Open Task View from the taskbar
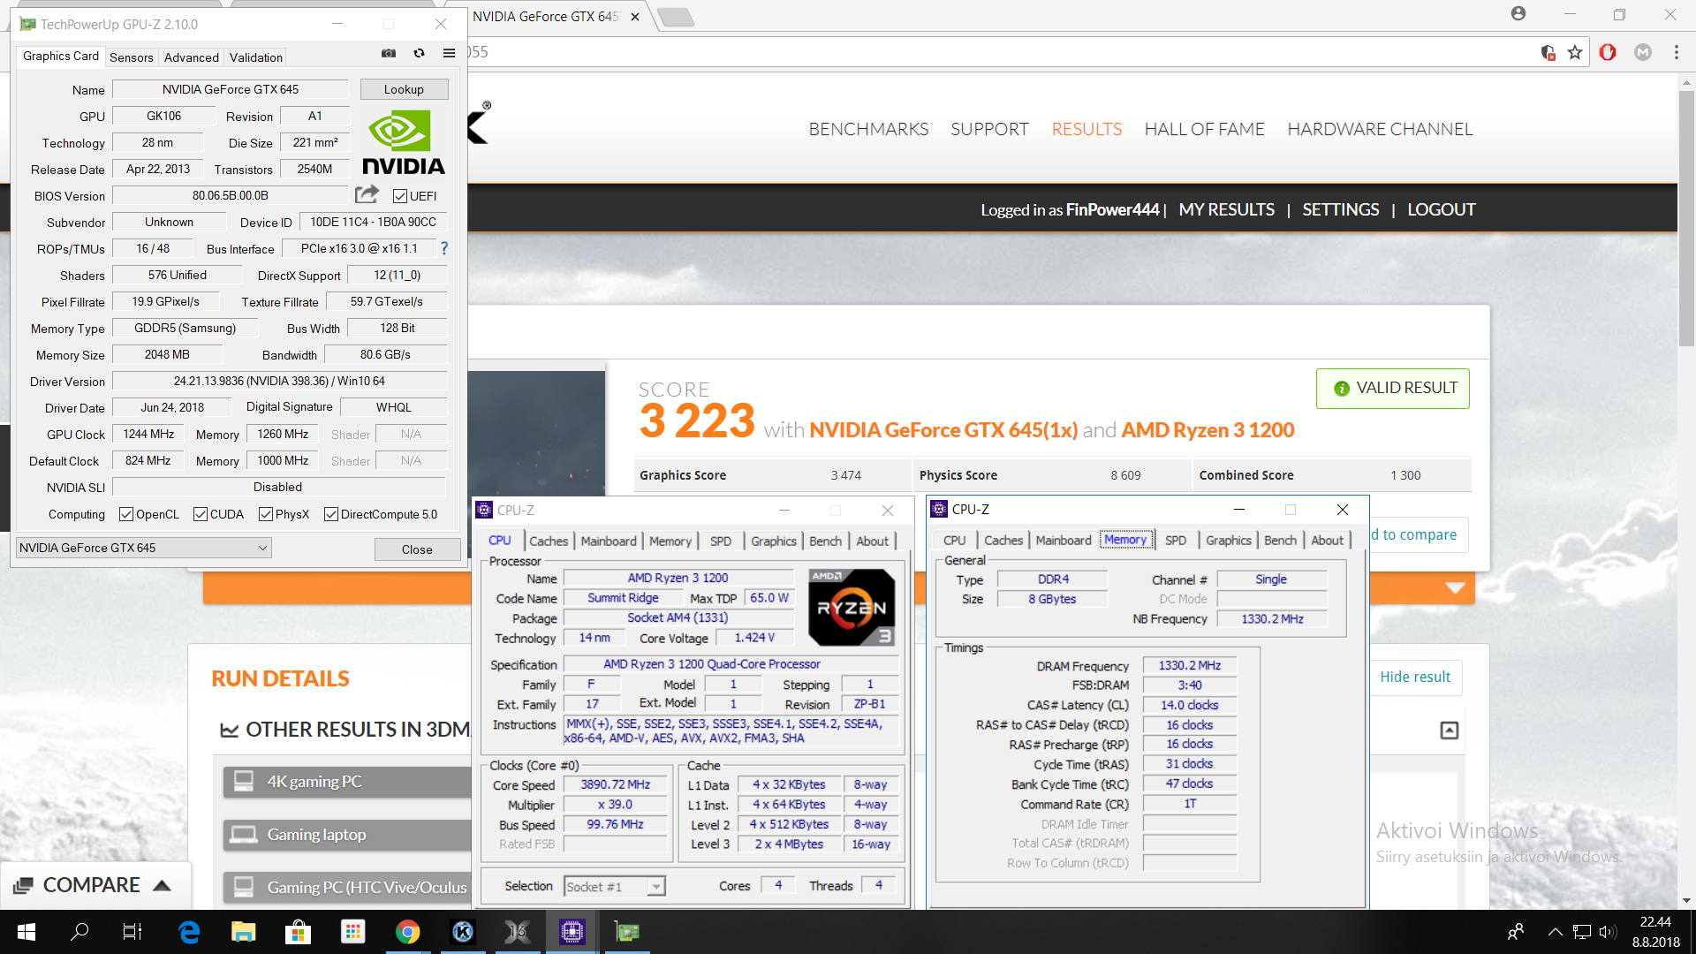The image size is (1696, 954). tap(132, 932)
